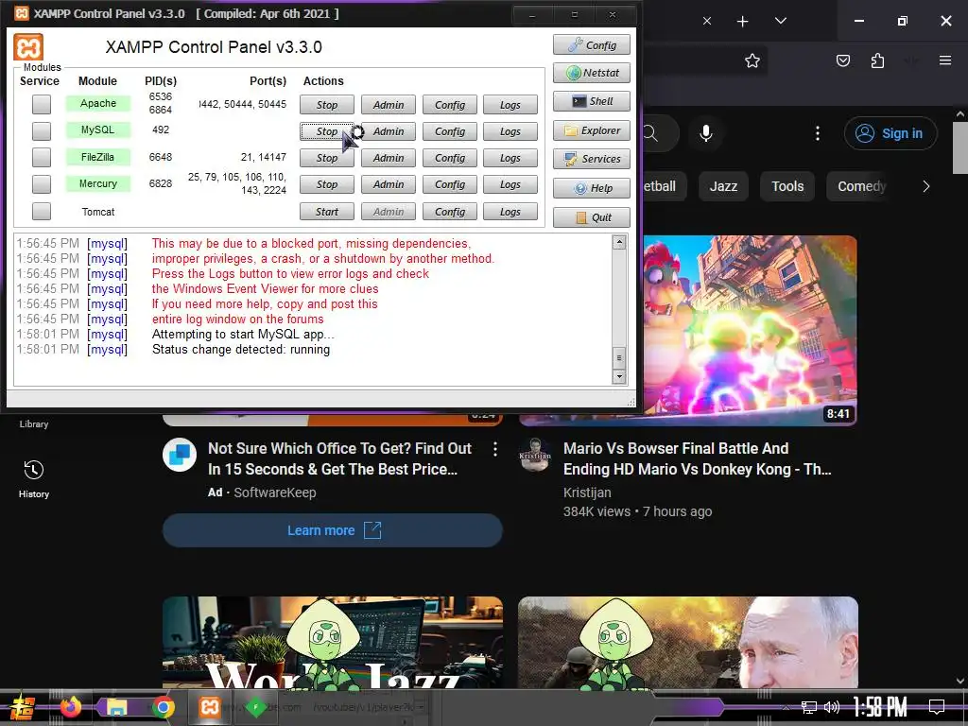
Task: Select the Tools category chip
Action: point(787,186)
